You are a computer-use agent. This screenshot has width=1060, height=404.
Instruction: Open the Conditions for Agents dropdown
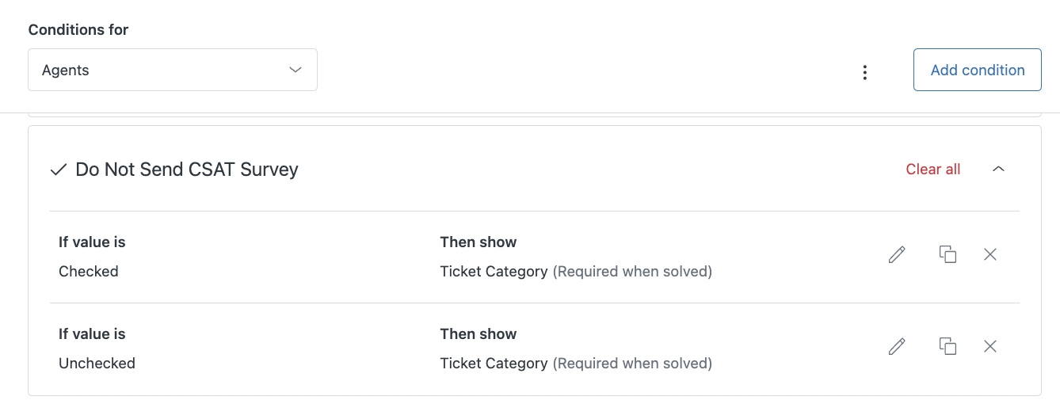(x=173, y=70)
